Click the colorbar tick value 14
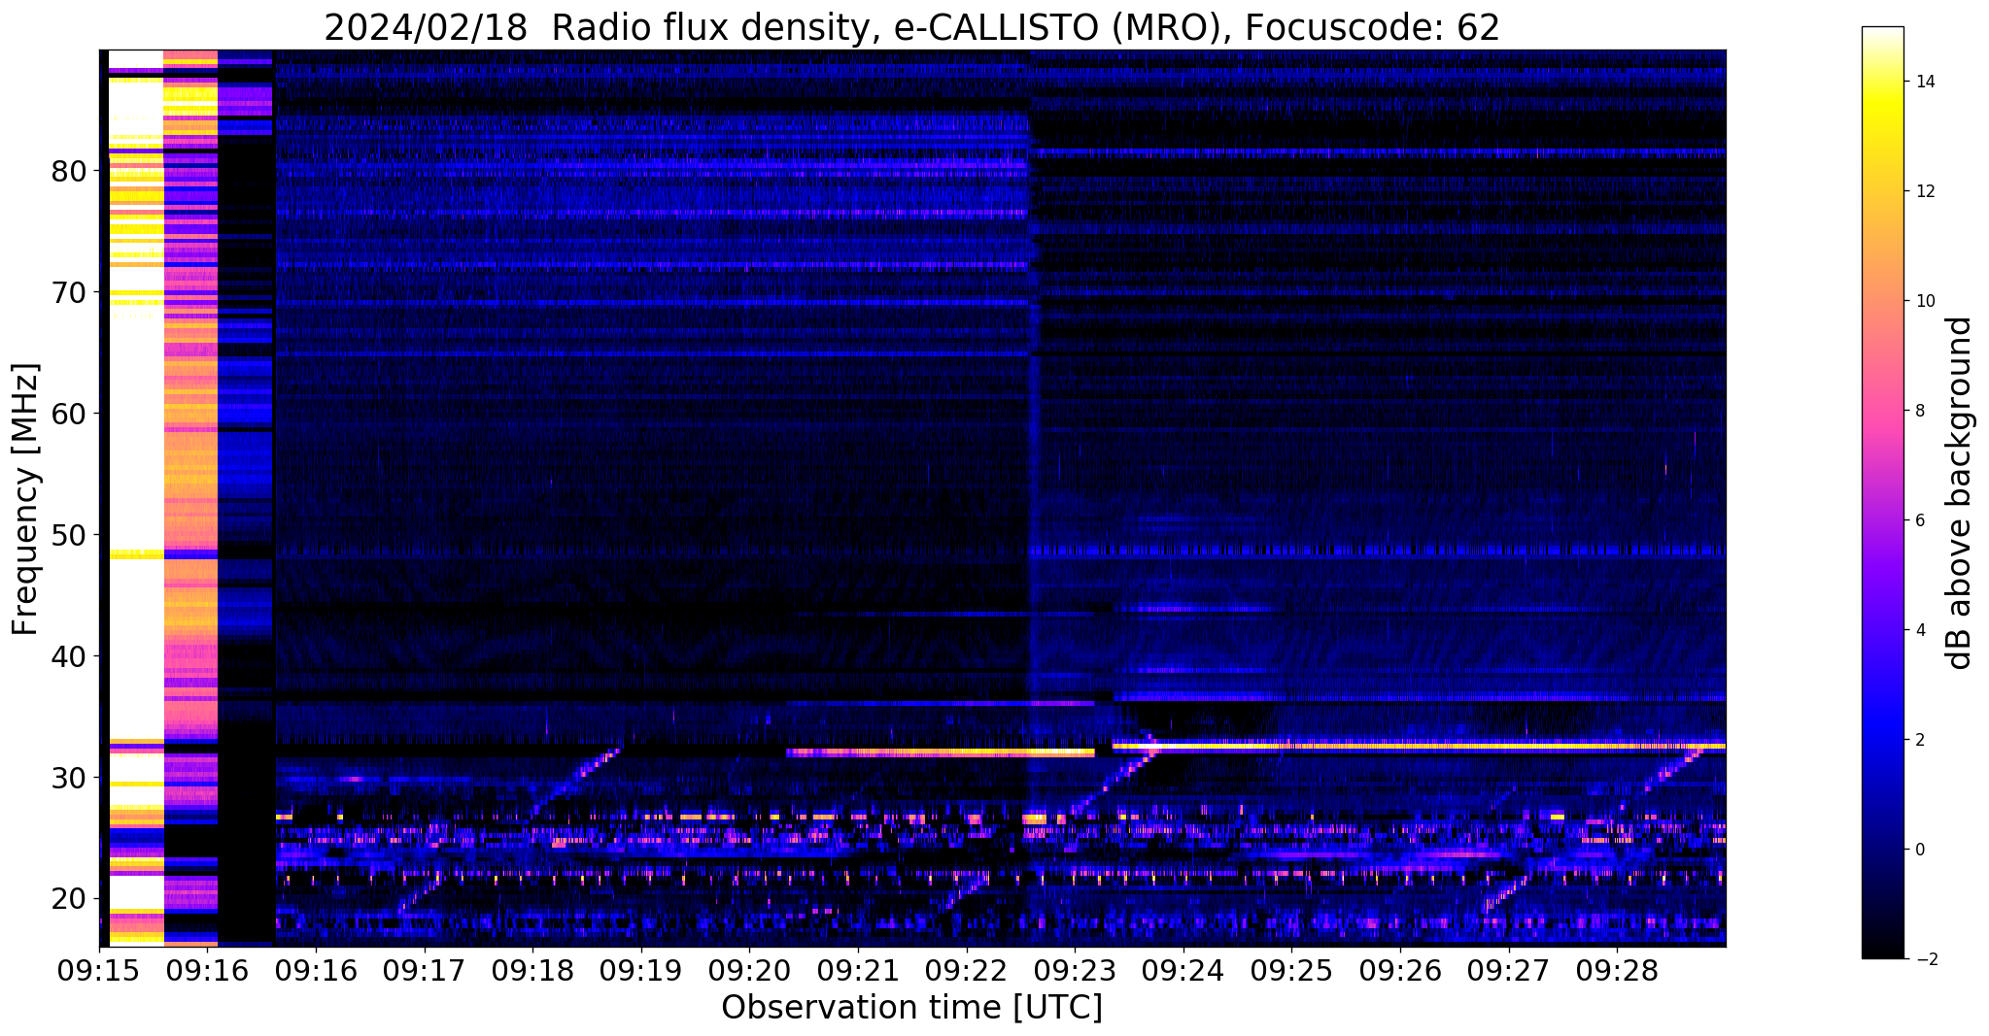 coord(1924,82)
